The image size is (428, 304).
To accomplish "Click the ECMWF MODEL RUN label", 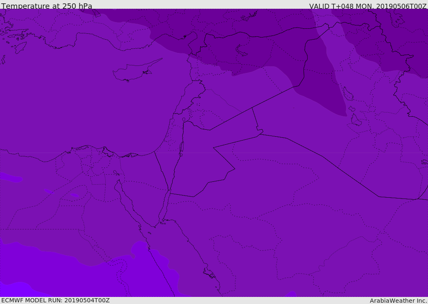I will (55, 300).
